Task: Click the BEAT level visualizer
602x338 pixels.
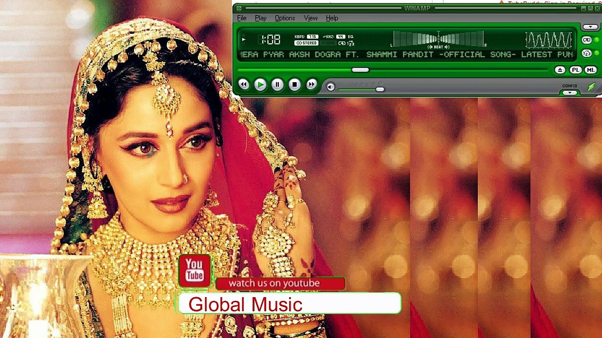Action: click(x=438, y=39)
